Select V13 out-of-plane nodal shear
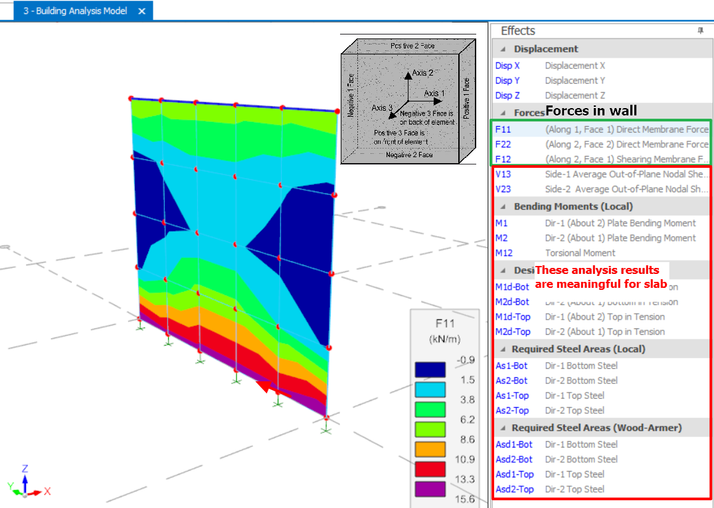Image resolution: width=714 pixels, height=508 pixels. [x=503, y=174]
